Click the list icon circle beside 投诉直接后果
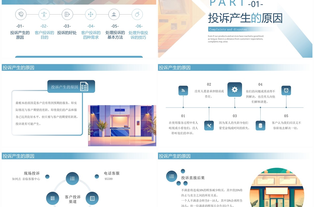 (172, 176)
